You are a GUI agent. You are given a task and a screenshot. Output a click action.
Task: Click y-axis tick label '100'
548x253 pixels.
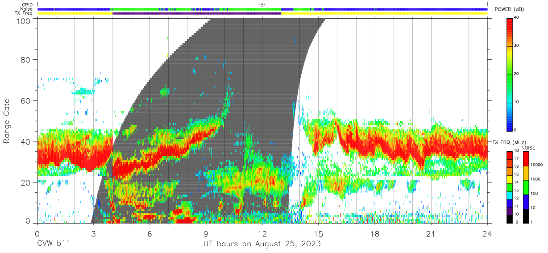click(24, 21)
